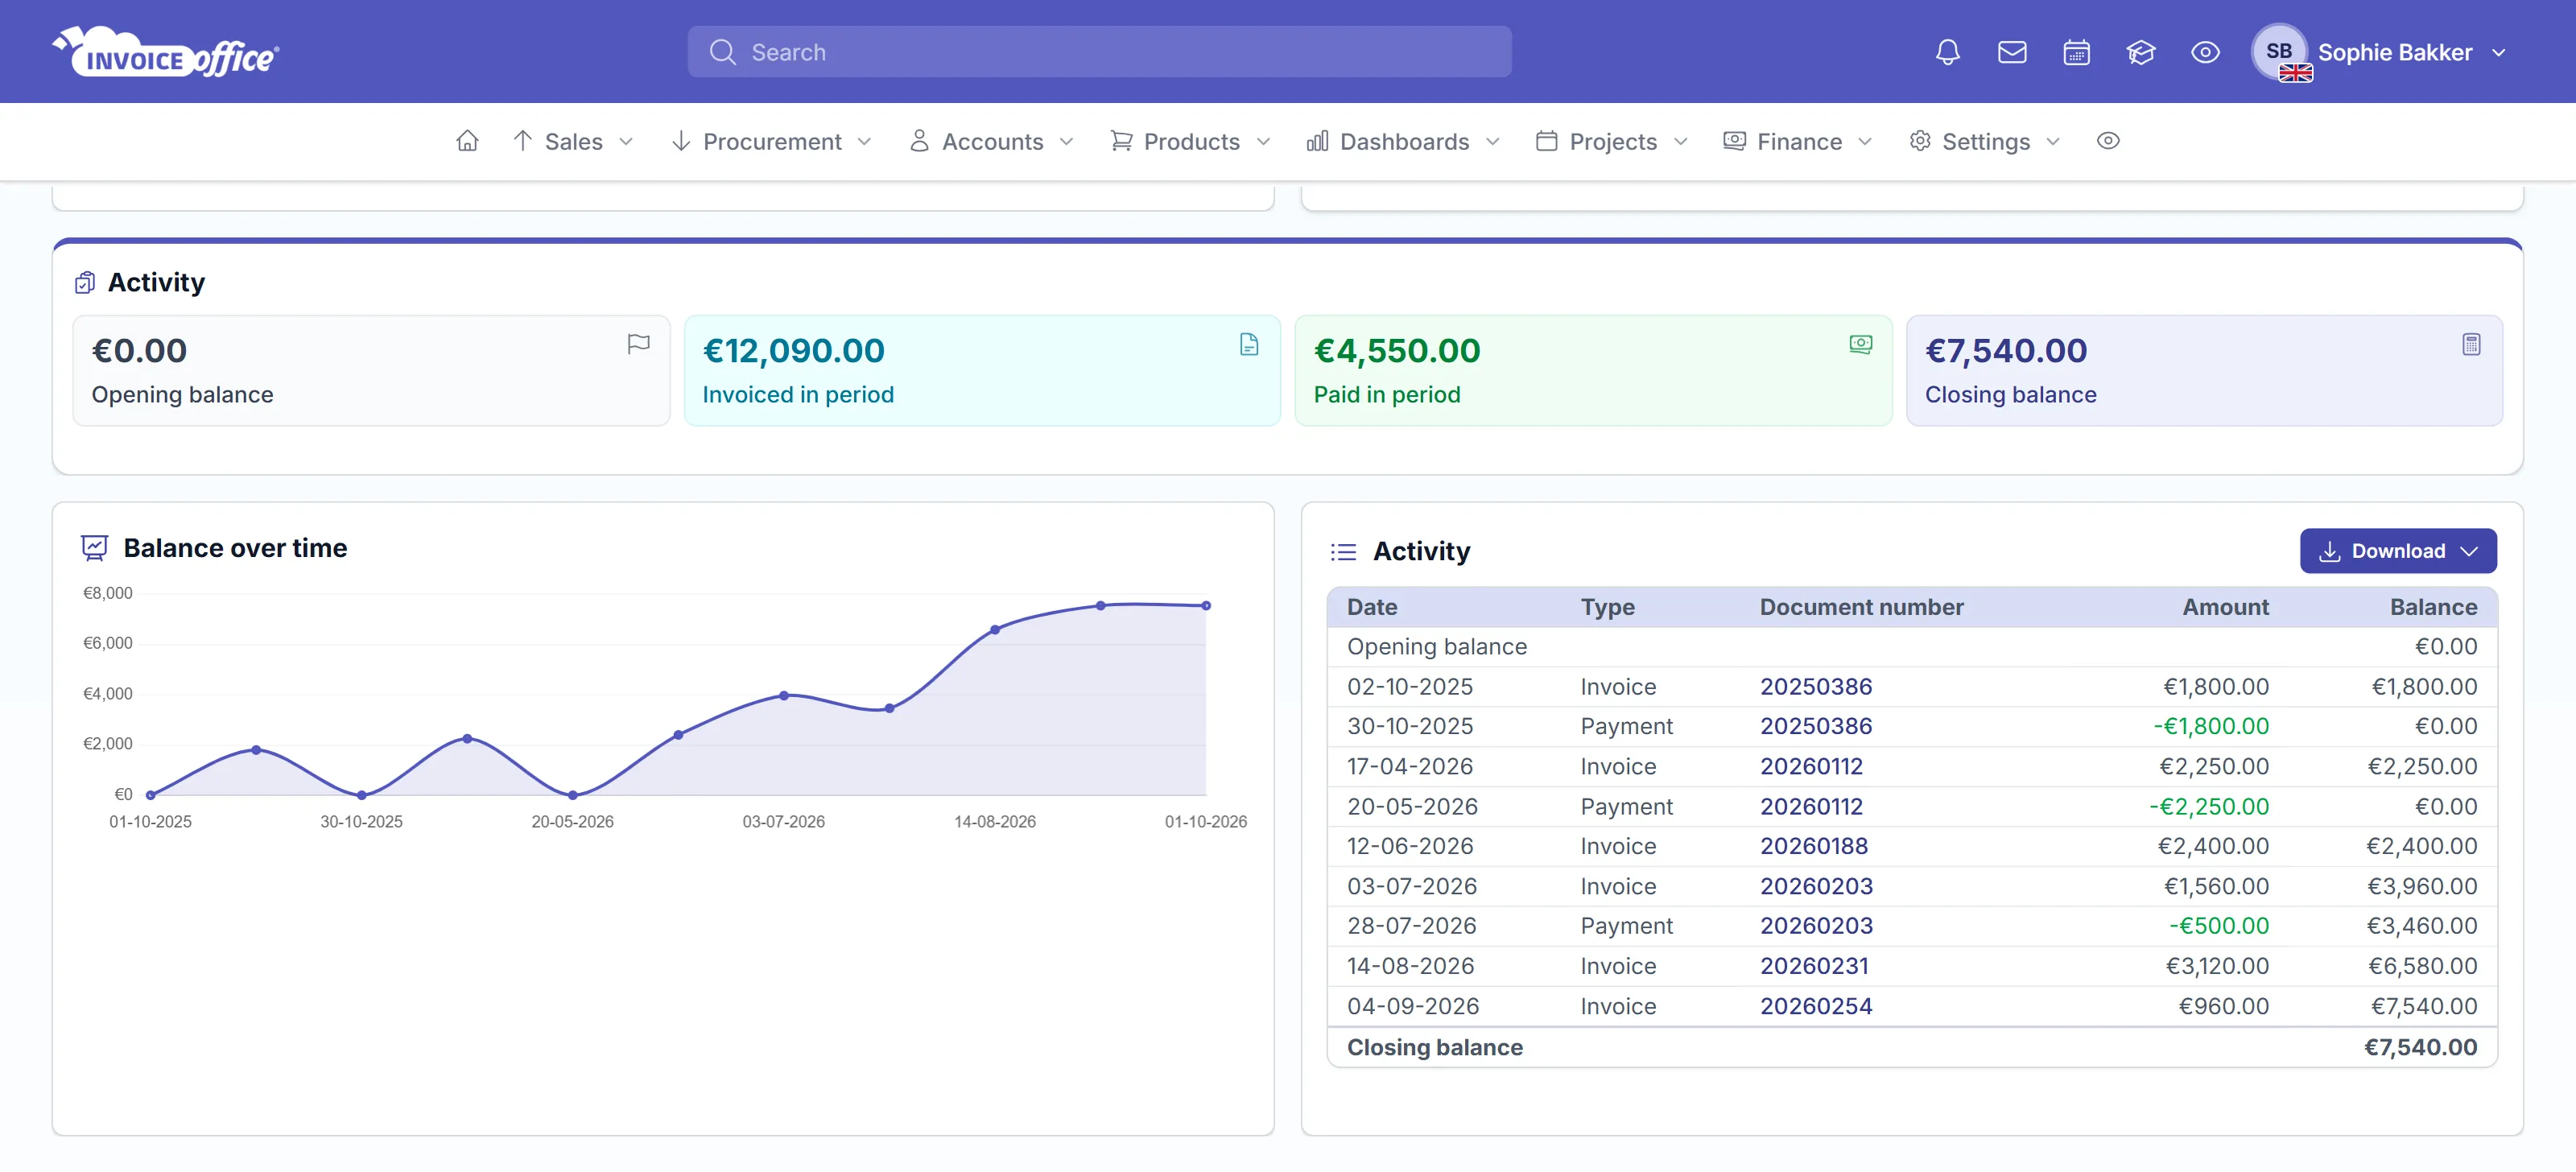Click the Products cart icon

[x=1121, y=141]
